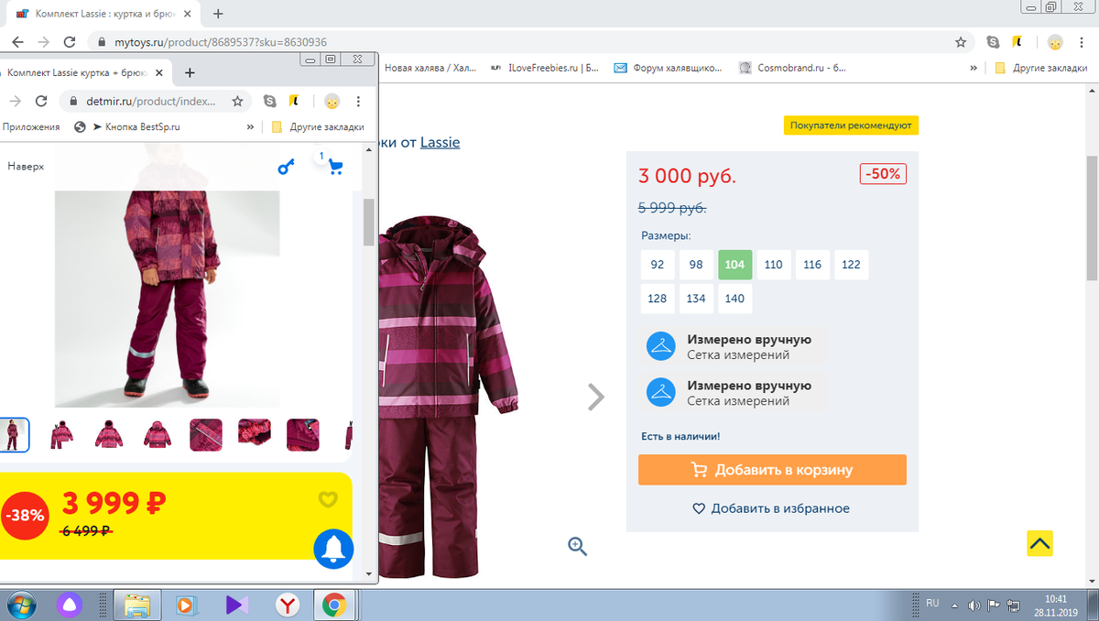Select the first detmir product thumbnail
The width and height of the screenshot is (1099, 621).
pyautogui.click(x=14, y=435)
